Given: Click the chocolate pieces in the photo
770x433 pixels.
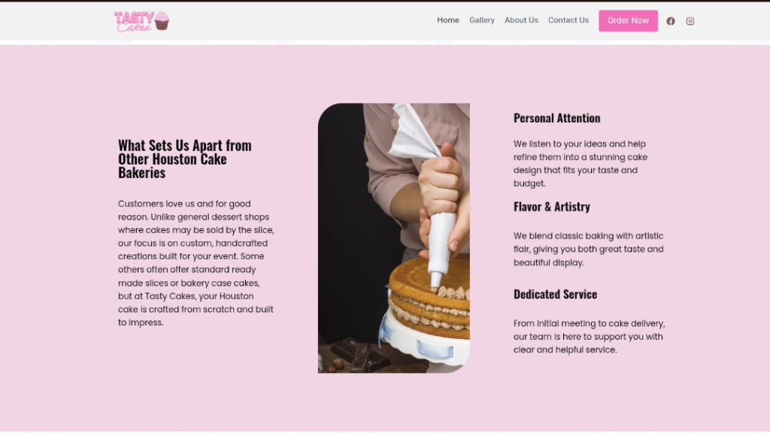Looking at the screenshot, I should pyautogui.click(x=360, y=353).
